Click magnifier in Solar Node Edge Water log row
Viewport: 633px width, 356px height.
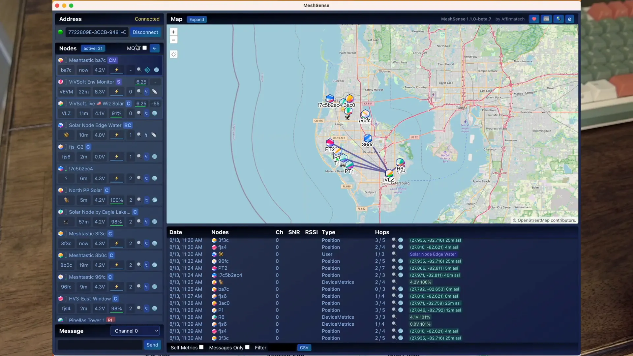(x=394, y=254)
